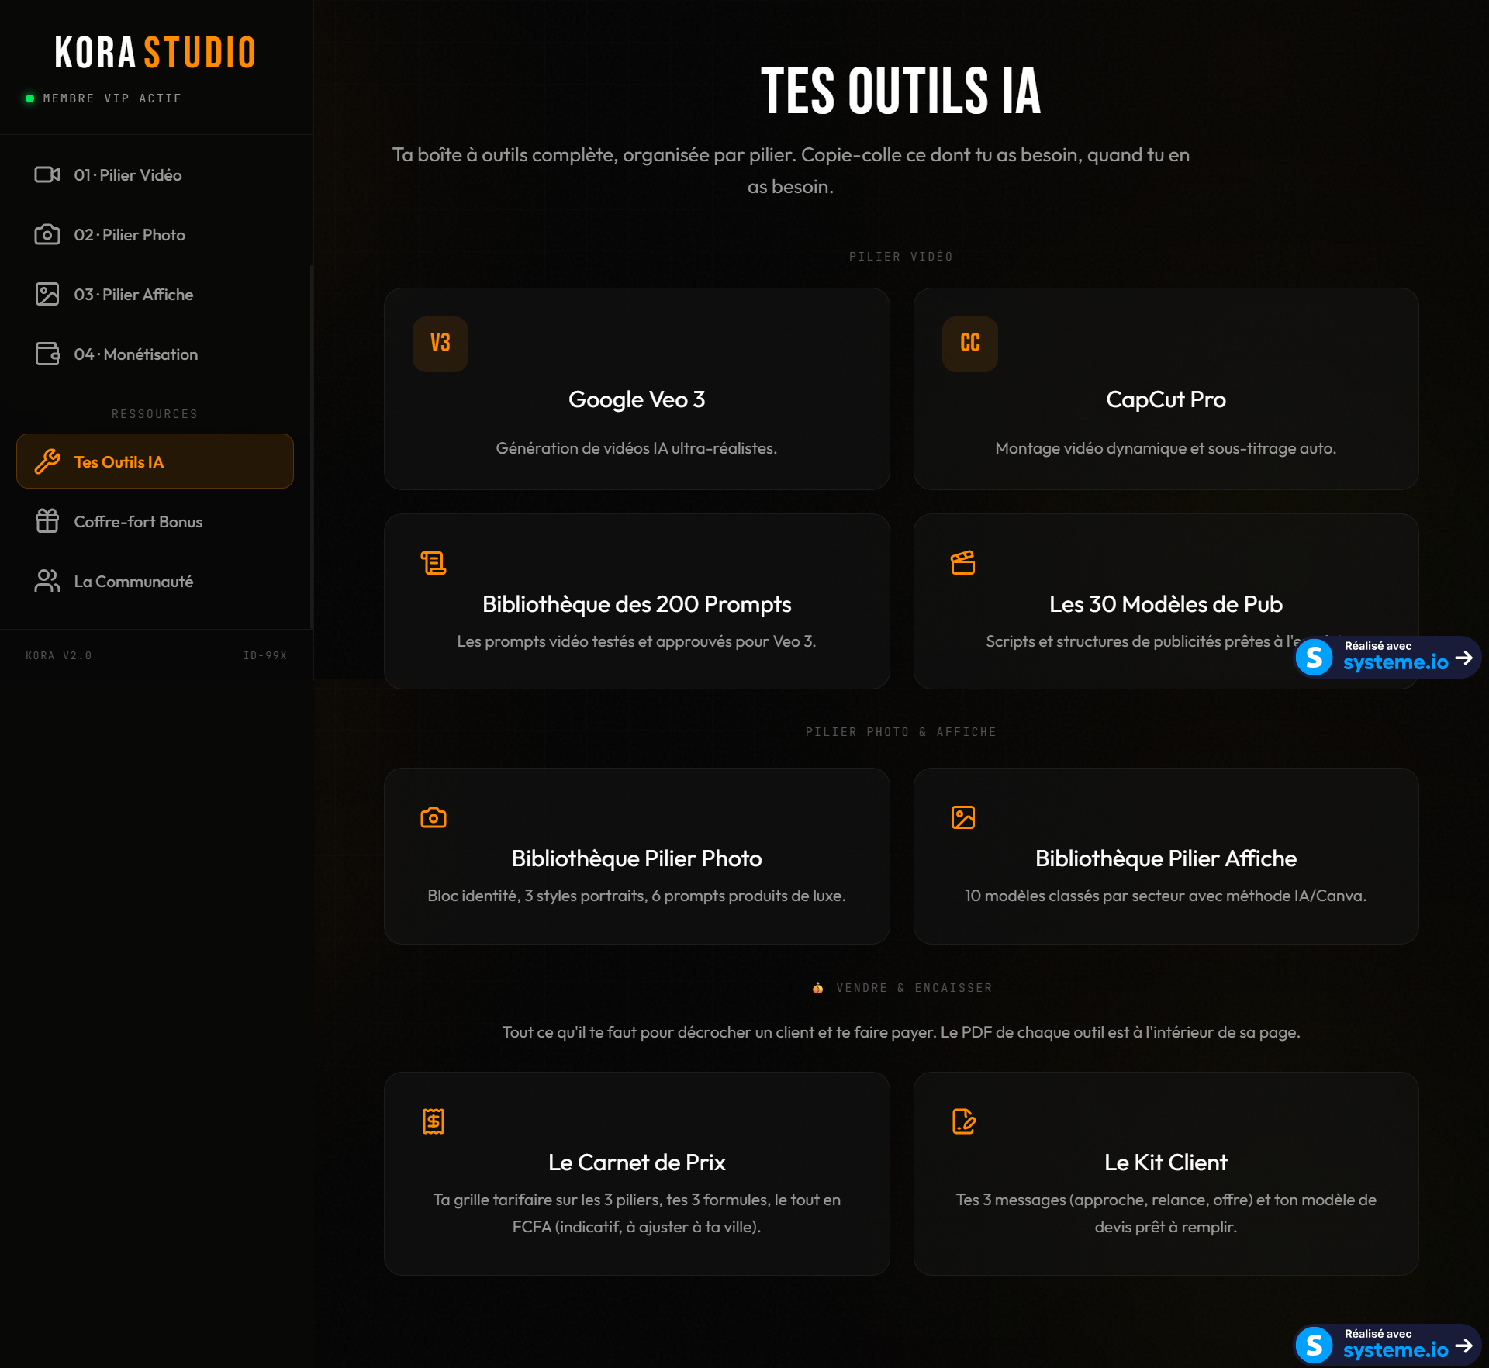1489x1368 pixels.
Task: Click the scroll icon on 200 Prompts card
Action: [434, 563]
